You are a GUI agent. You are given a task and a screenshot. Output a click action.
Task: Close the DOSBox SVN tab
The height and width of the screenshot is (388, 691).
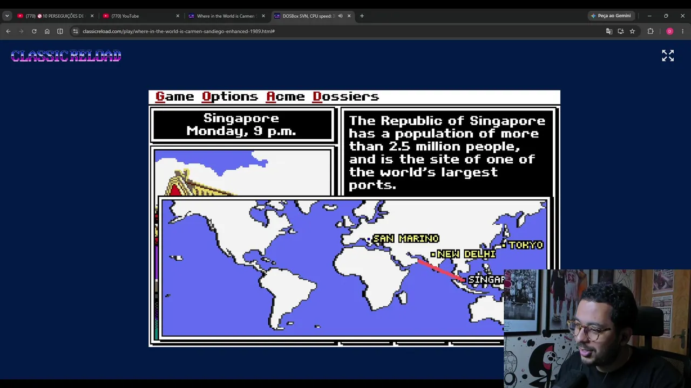point(349,16)
